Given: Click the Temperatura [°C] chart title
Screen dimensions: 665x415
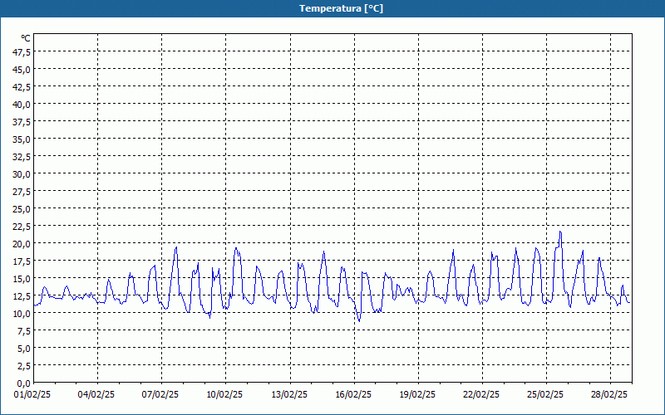Looking at the screenshot, I should pyautogui.click(x=341, y=8).
